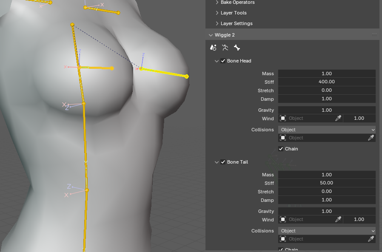Click Bone Tail Stretch value field
This screenshot has height=252, width=382.
[327, 191]
